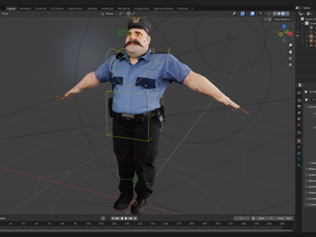
Task: Switch to the UV Editing workspace tab
Action: pyautogui.click(x=57, y=9)
